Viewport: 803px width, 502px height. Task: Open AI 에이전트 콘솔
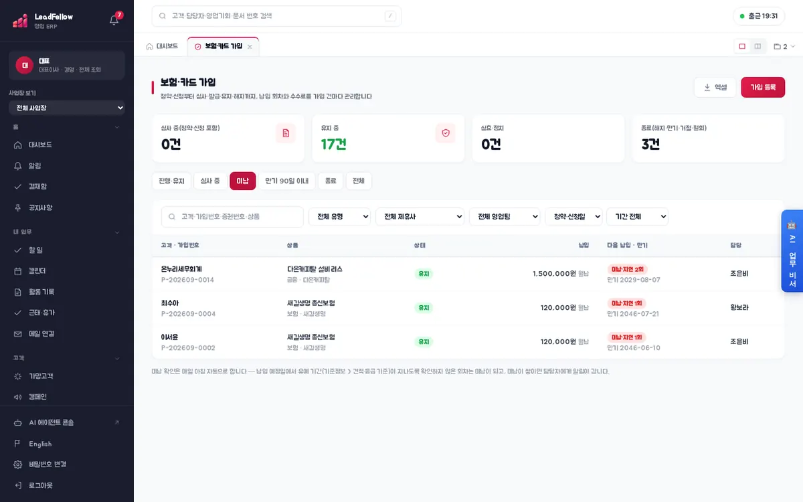click(x=67, y=422)
